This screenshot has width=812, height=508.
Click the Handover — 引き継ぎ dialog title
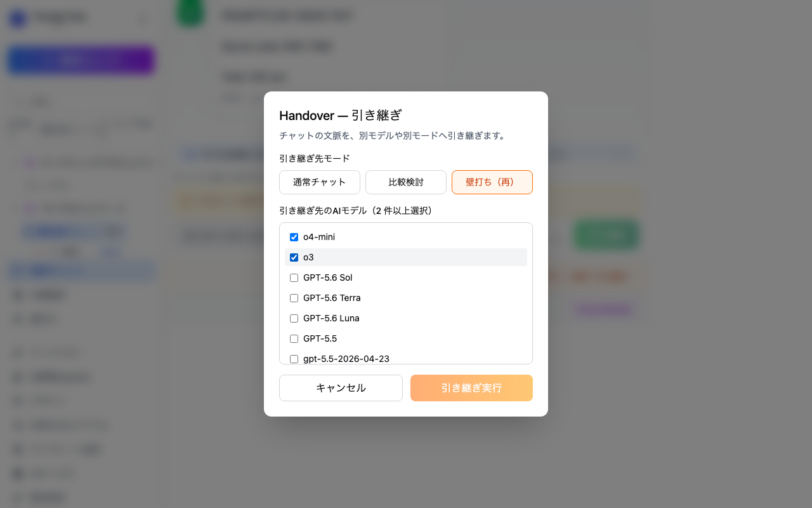(341, 115)
